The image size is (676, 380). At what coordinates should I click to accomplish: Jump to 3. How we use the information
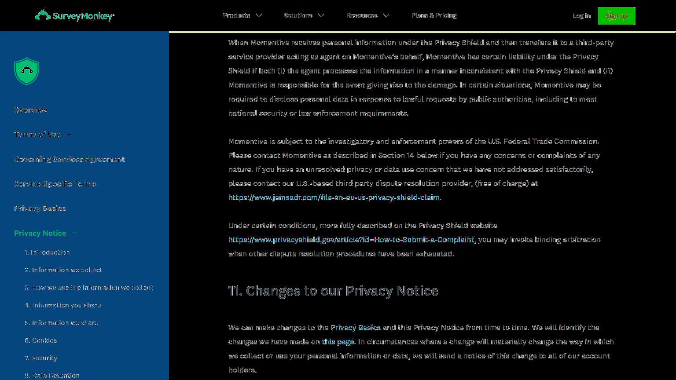(89, 288)
